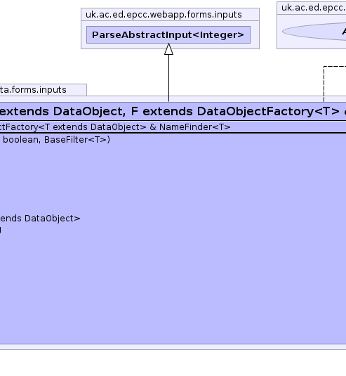
Task: Click 'extends DataObject,' at the header start
Action: click(62, 112)
